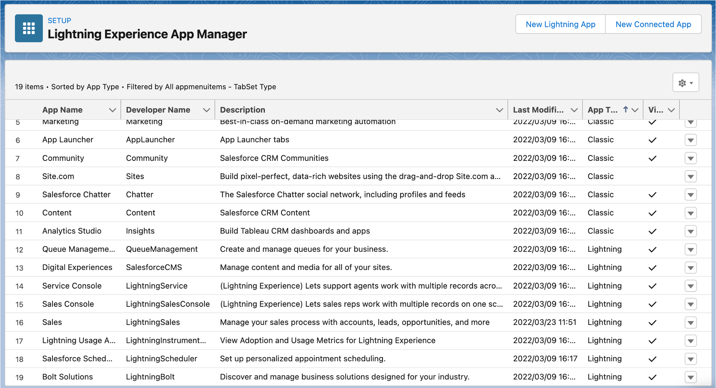Viewport: 716px width, 388px height.
Task: Click visible checkmark for Salesforce Chatter row
Action: 652,195
